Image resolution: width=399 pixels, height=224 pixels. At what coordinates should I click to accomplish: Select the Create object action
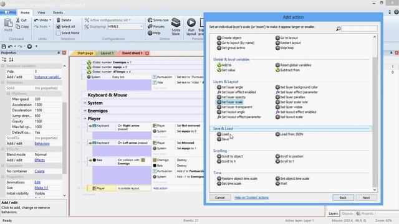[229, 38]
